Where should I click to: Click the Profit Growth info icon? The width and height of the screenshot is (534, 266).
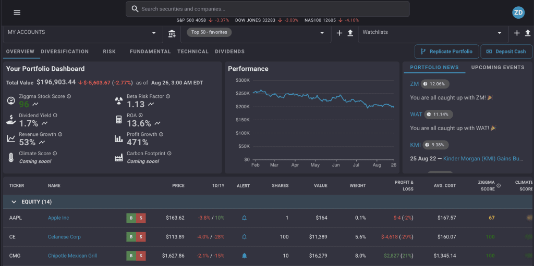click(x=161, y=134)
